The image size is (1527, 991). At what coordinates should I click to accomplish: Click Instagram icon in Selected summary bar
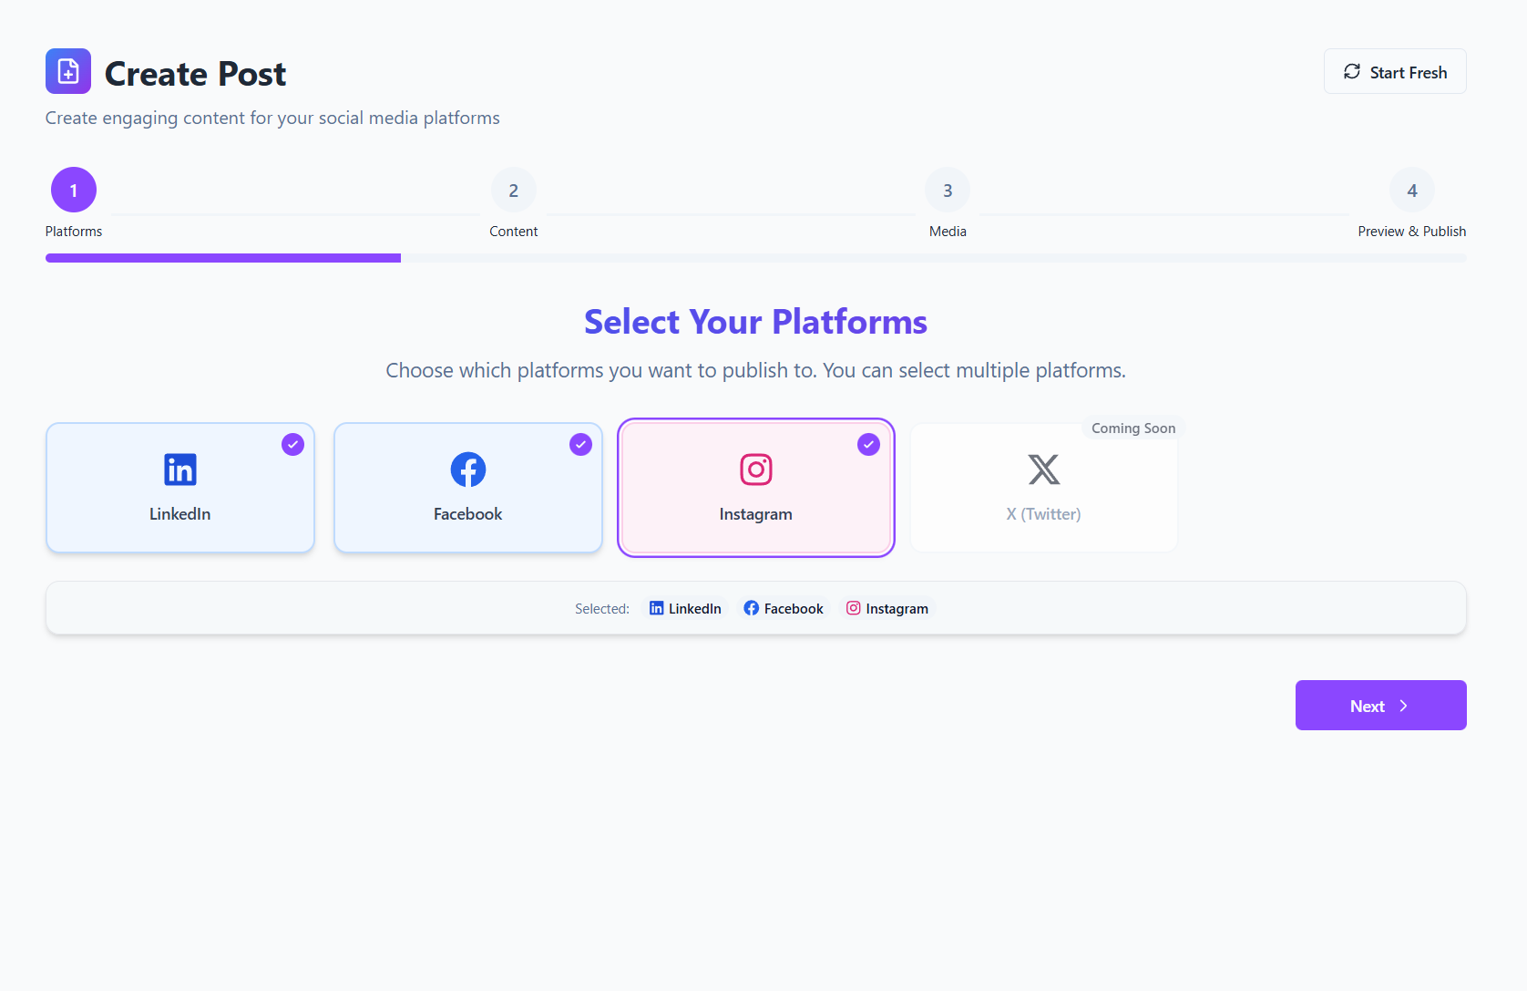[x=854, y=608]
